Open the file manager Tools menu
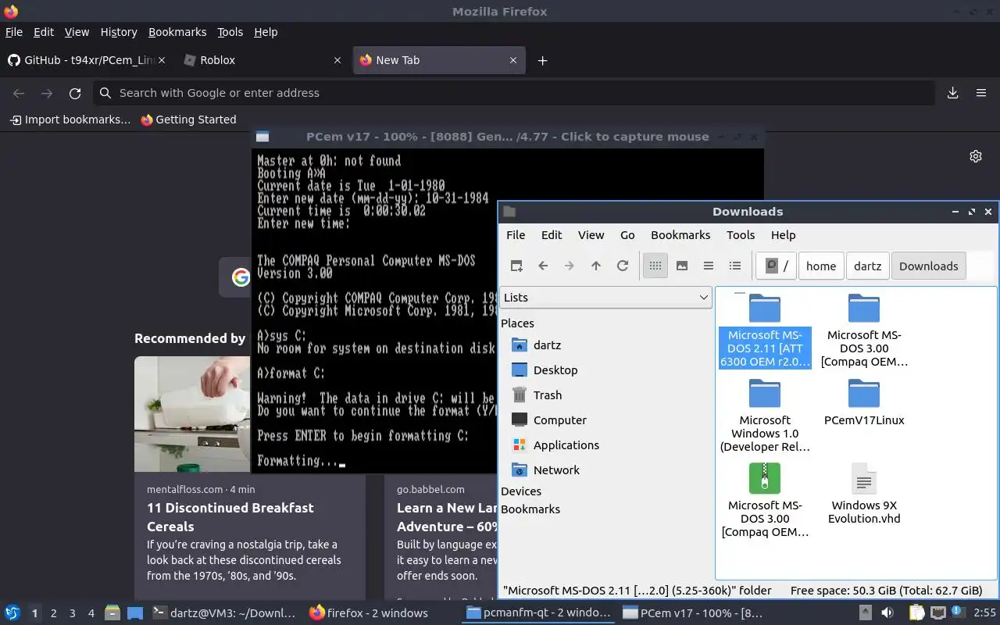This screenshot has width=1000, height=625. [741, 235]
